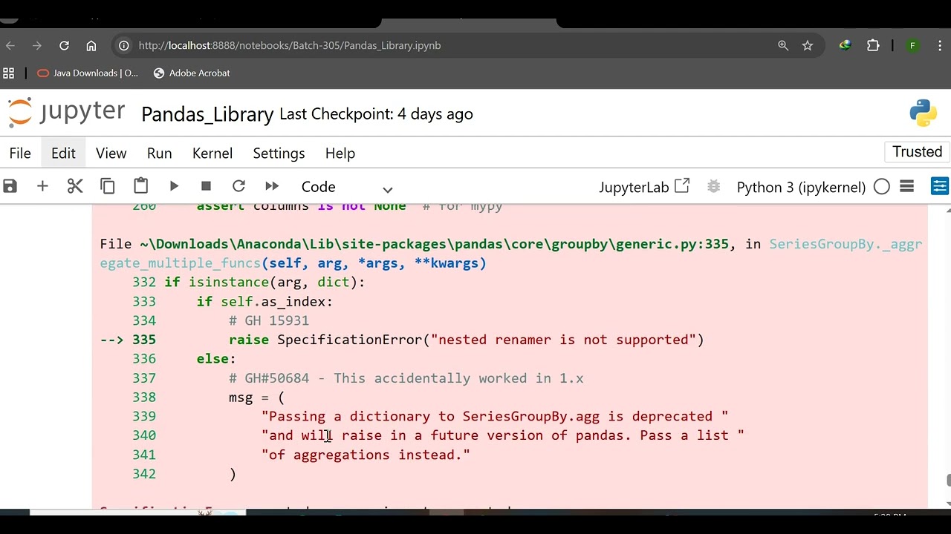Cut the selected cell with scissors icon

click(x=75, y=186)
